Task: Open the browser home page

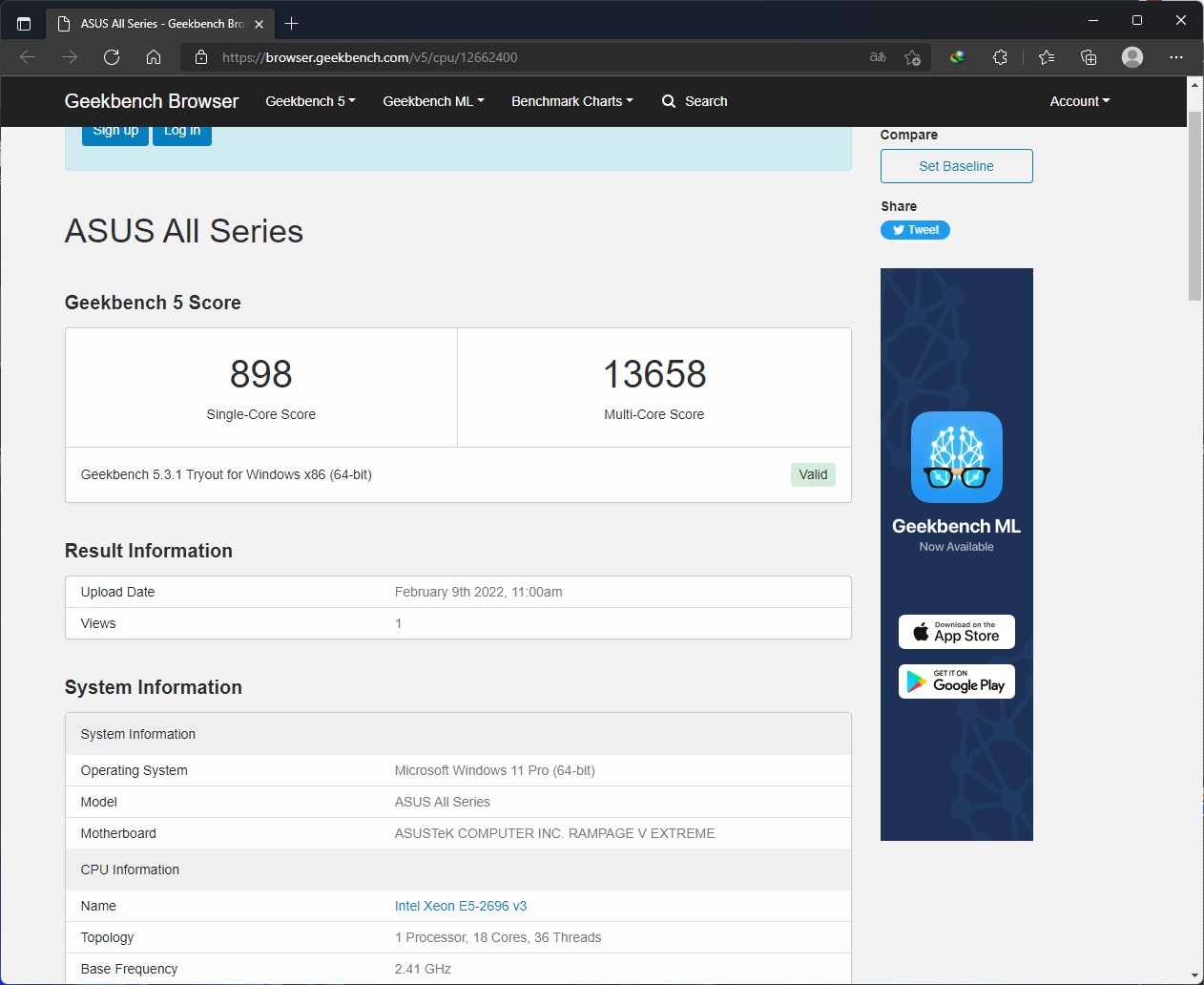Action: click(x=154, y=57)
